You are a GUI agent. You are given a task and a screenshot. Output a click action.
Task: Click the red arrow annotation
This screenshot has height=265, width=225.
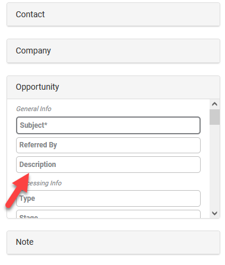point(17,190)
